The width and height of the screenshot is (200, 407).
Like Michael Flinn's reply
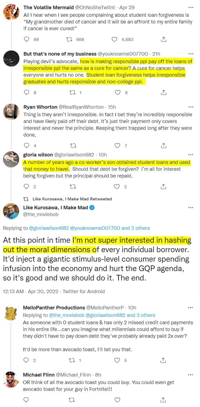(x=117, y=399)
